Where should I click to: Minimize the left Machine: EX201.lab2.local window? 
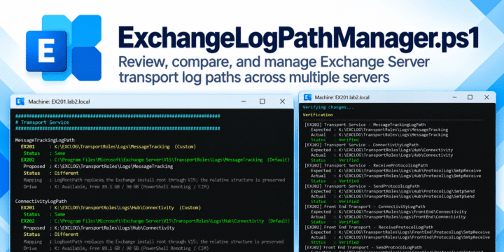coord(243,101)
